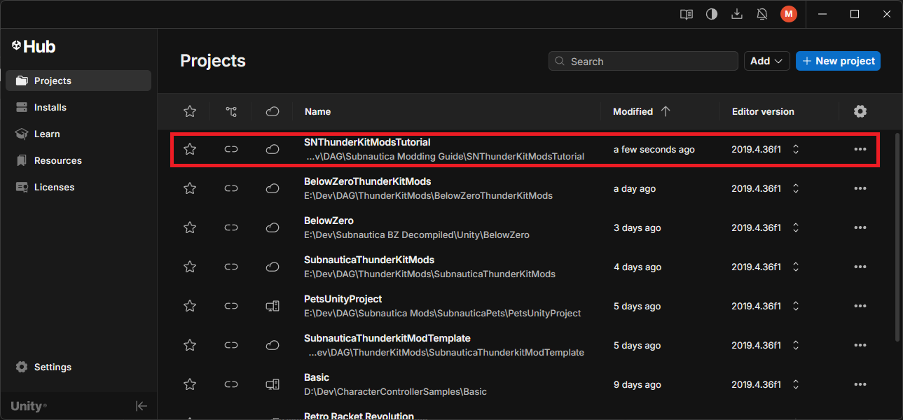Change editor version for BelowZeroThunderKitMods
The image size is (903, 420).
click(795, 188)
